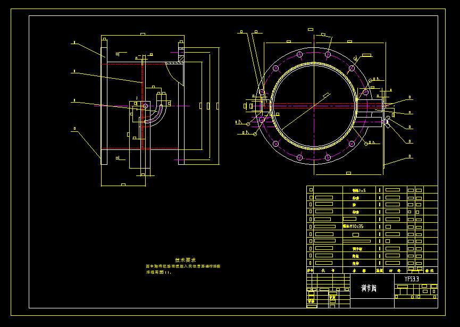The width and height of the screenshot is (460, 327).
Task: Select the parts list entry containing "M10x35"
Action: point(353,227)
